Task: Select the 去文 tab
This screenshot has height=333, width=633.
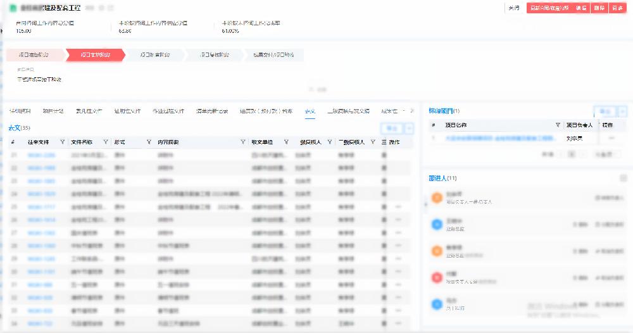Action: coord(310,111)
